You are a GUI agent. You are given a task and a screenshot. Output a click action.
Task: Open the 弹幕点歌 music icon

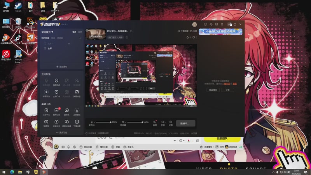(77, 92)
